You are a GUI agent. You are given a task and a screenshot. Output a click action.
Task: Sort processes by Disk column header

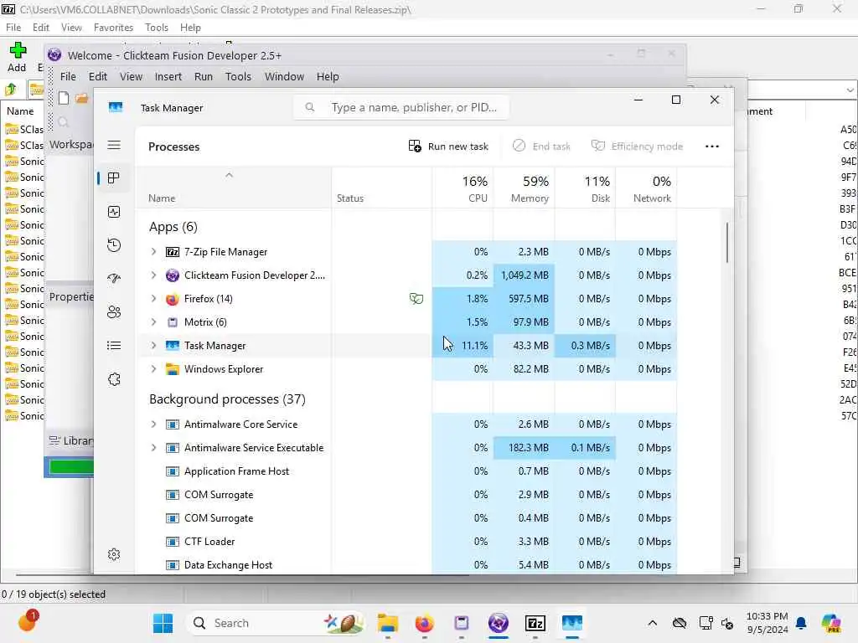point(586,188)
